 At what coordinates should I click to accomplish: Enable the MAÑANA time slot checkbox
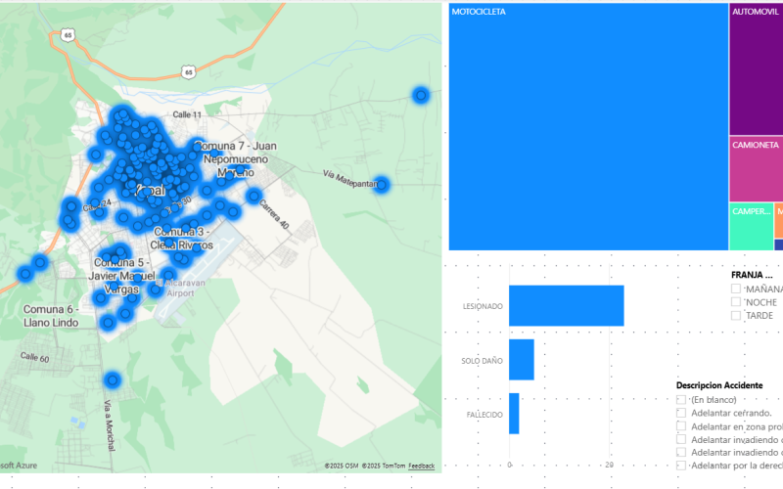point(736,289)
